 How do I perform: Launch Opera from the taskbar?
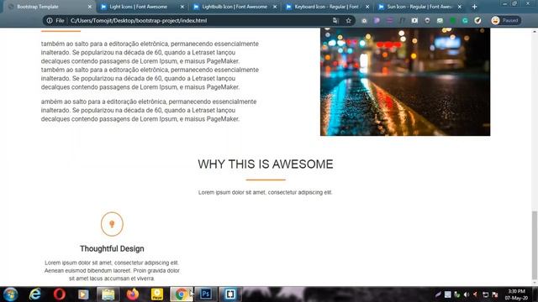(60, 294)
